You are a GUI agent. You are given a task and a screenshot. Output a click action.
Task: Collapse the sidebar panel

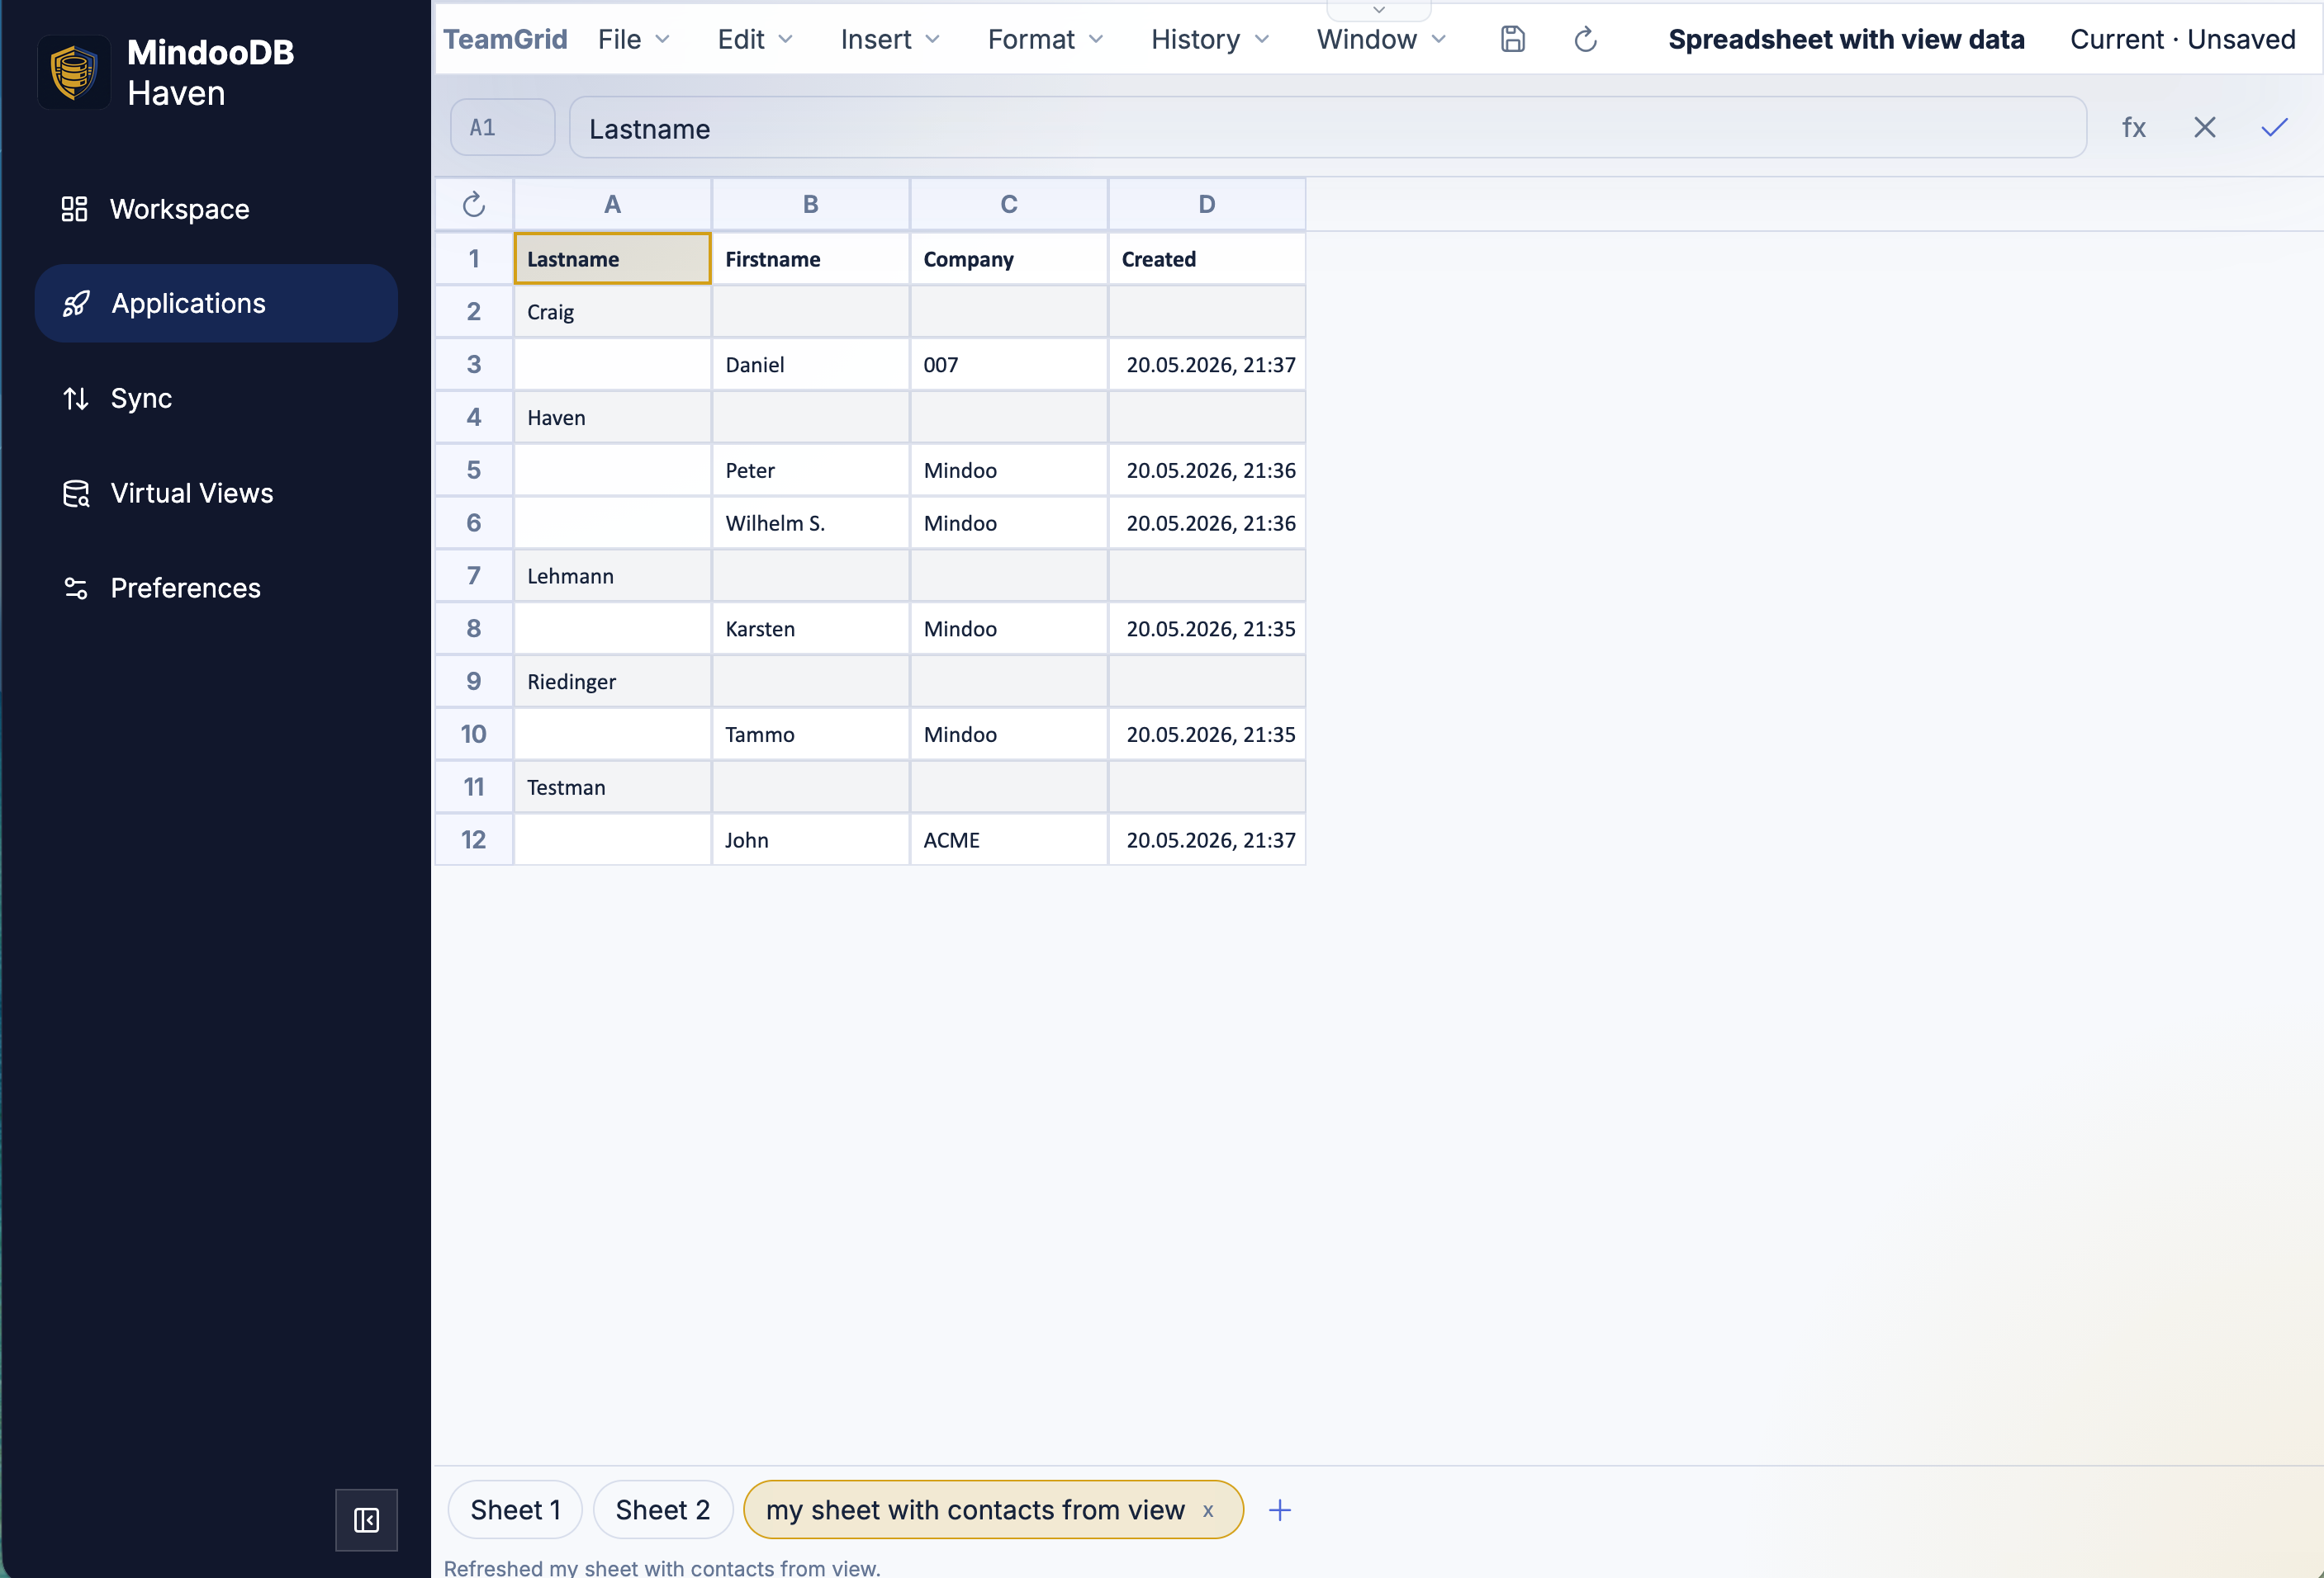click(x=366, y=1520)
